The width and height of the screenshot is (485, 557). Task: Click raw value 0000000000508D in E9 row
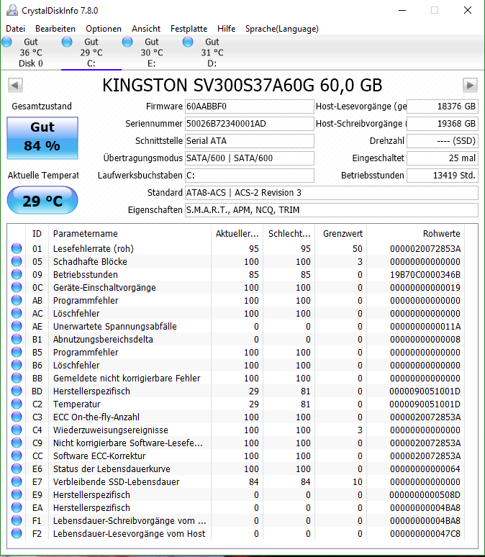pyautogui.click(x=425, y=495)
